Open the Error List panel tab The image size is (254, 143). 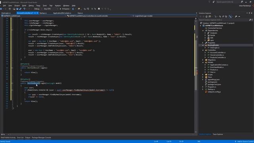click(x=20, y=138)
